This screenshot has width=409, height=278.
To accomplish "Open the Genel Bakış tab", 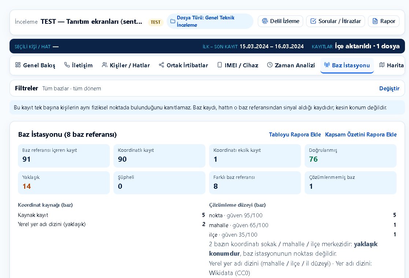I will (x=35, y=65).
